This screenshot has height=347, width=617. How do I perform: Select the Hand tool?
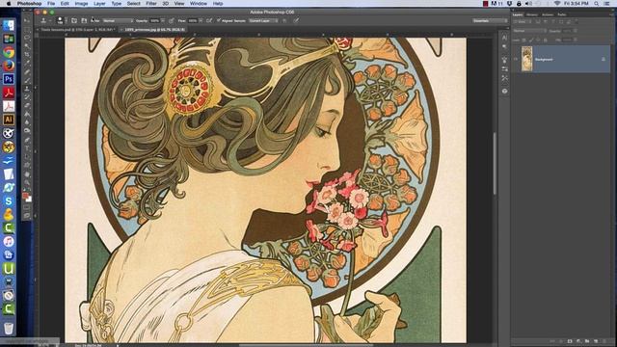click(x=27, y=173)
